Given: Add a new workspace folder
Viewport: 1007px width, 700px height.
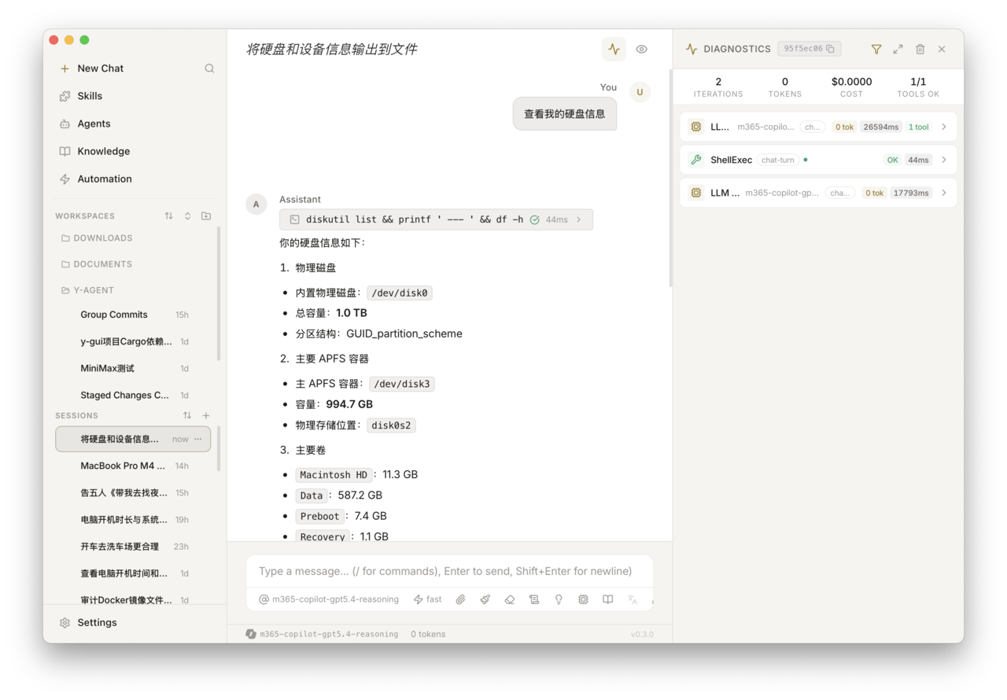Looking at the screenshot, I should click(x=206, y=216).
